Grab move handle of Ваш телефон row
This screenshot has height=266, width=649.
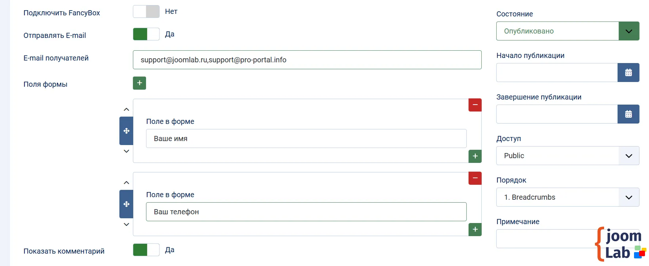(x=126, y=204)
